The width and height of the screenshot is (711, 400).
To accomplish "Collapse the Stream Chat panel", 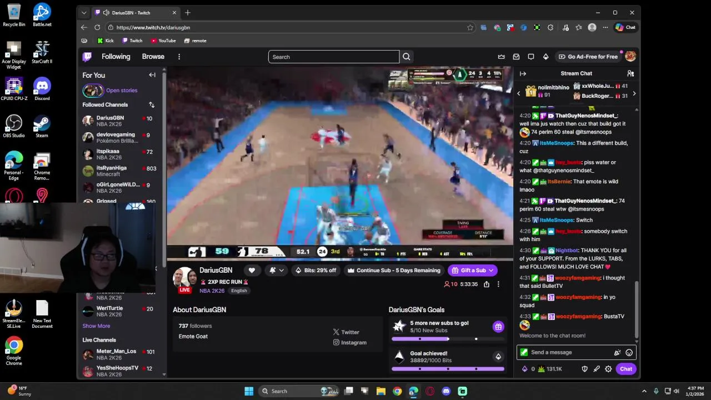I will (523, 73).
